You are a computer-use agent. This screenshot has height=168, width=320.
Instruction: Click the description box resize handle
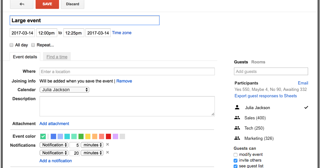pyautogui.click(x=213, y=114)
